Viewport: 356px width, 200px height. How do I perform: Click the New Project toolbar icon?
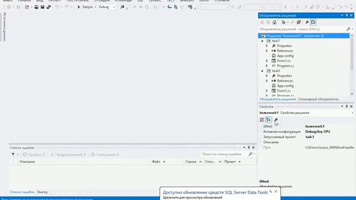click(27, 7)
